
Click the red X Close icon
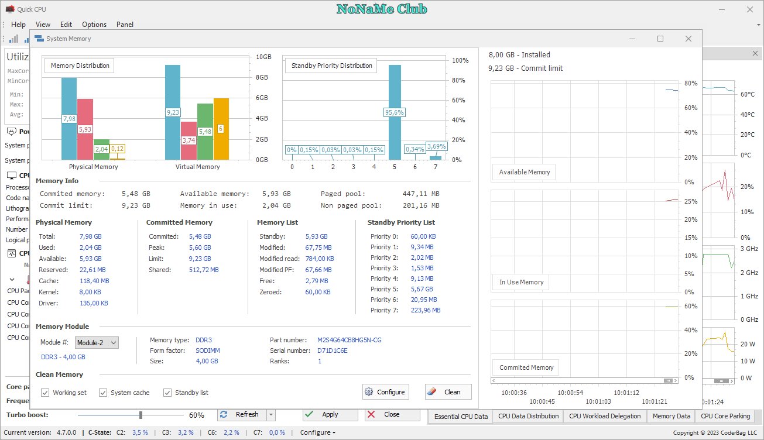click(371, 414)
